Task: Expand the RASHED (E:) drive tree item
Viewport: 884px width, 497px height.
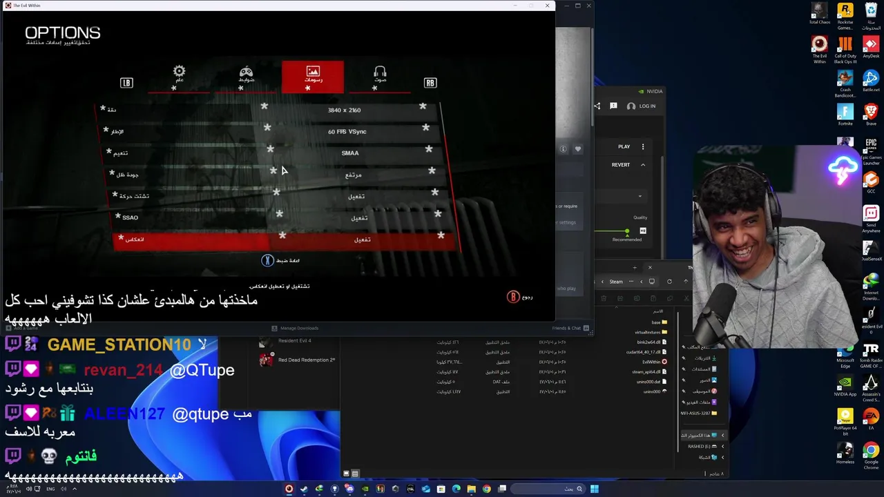Action: click(723, 447)
